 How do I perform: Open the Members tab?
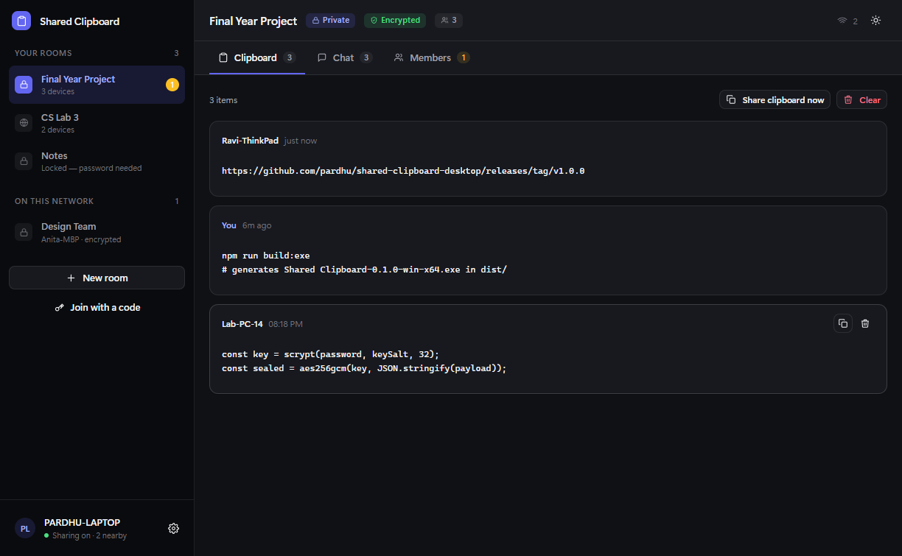(x=431, y=57)
